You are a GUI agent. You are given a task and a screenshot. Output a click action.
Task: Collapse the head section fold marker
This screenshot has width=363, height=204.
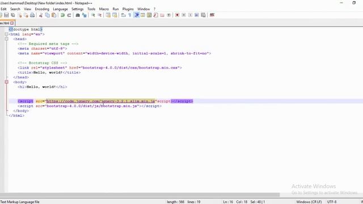pos(6,39)
